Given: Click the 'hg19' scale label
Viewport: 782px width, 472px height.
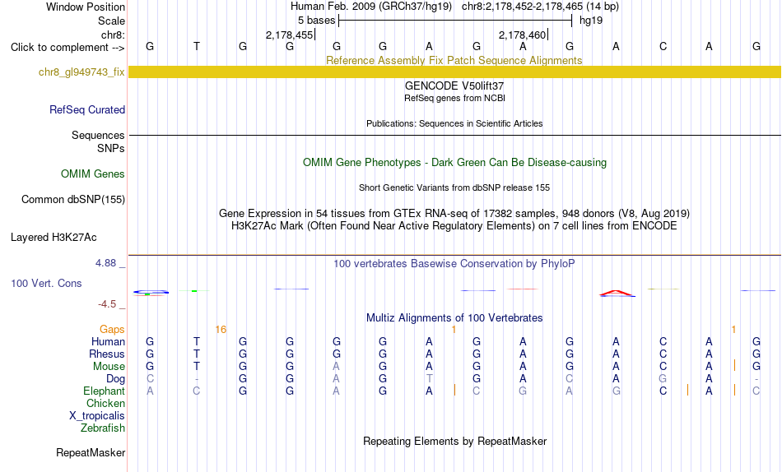Looking at the screenshot, I should pyautogui.click(x=591, y=21).
